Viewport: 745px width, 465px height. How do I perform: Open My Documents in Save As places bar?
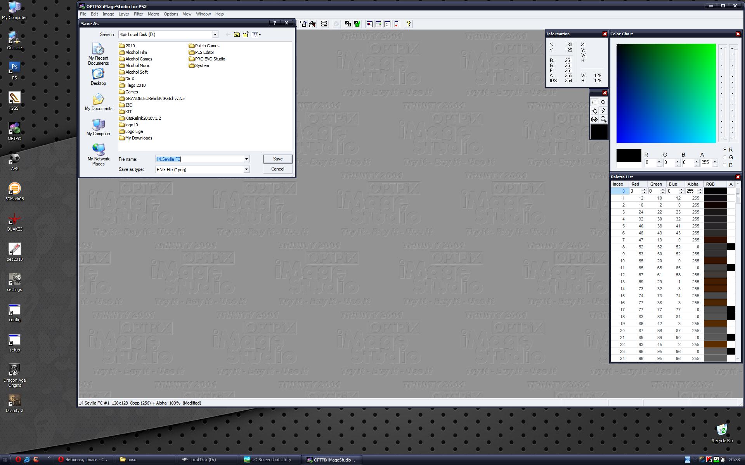coord(98,102)
